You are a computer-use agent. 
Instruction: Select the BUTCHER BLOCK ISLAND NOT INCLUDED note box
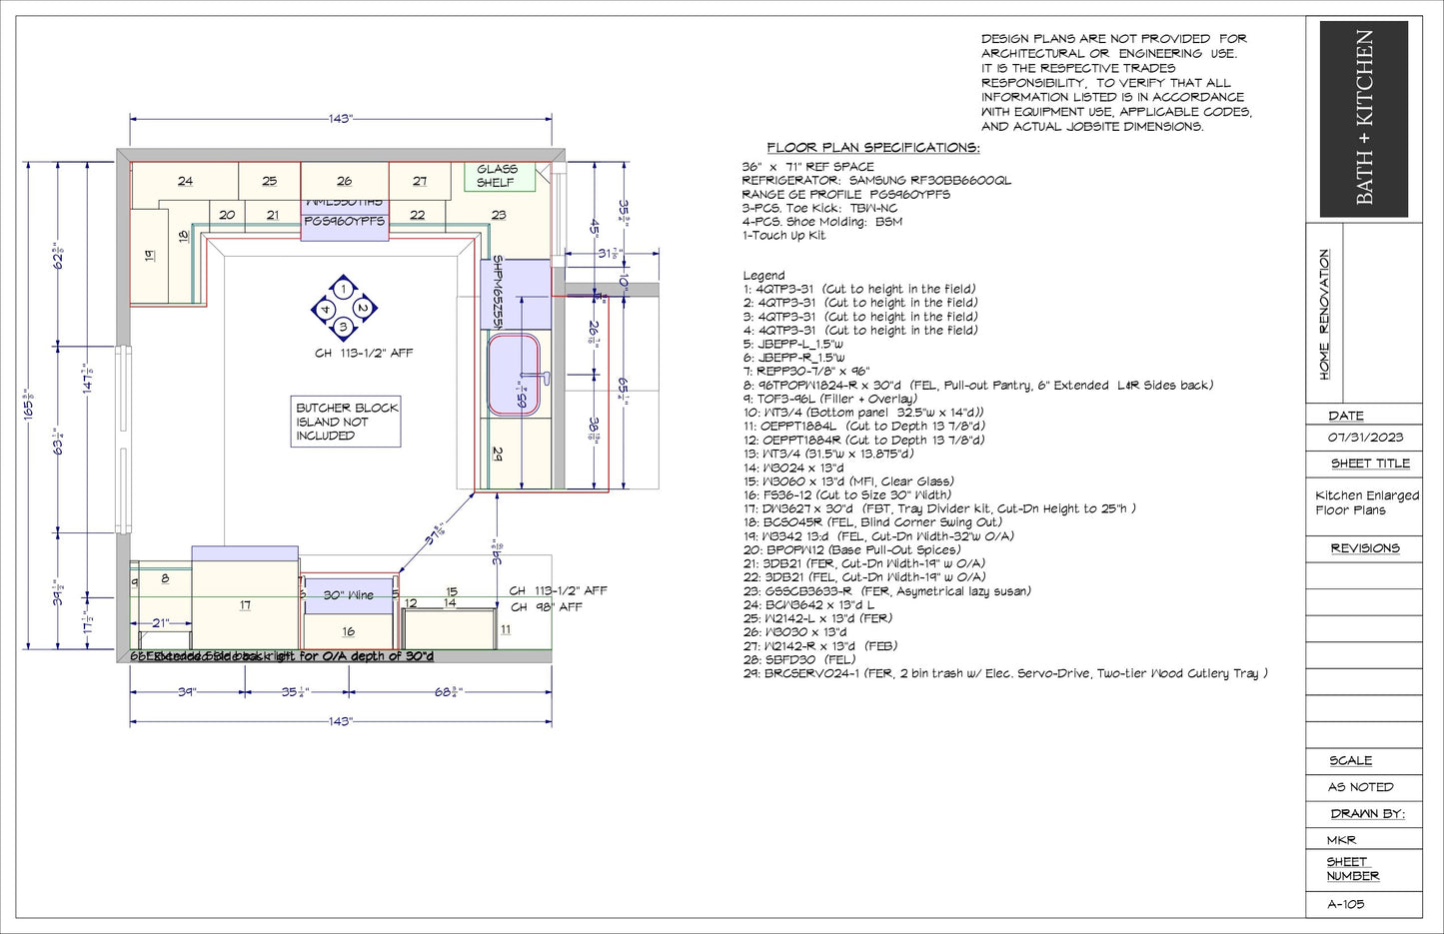click(x=347, y=422)
